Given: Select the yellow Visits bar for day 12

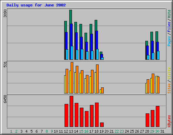Looking at the screenshot, I should tap(65, 84).
